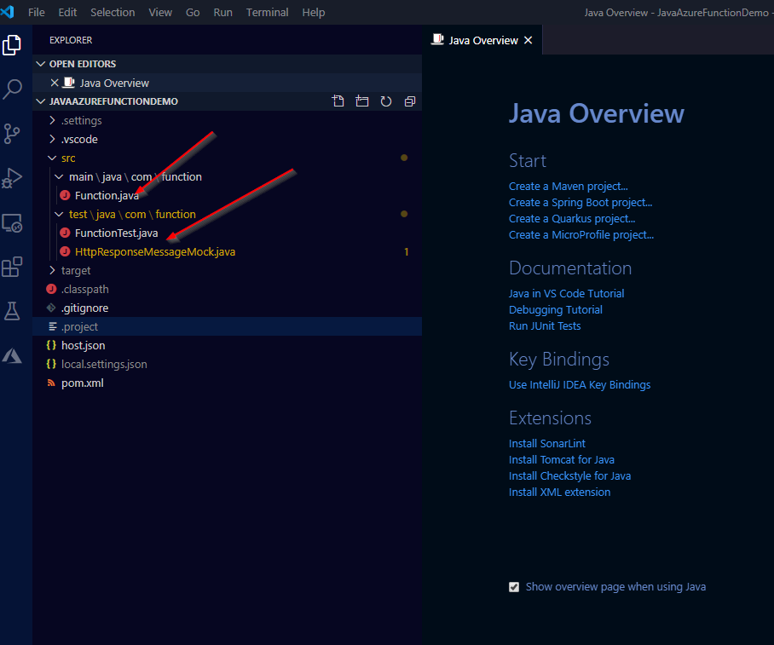Expand the target folder
The height and width of the screenshot is (645, 774).
coord(76,270)
